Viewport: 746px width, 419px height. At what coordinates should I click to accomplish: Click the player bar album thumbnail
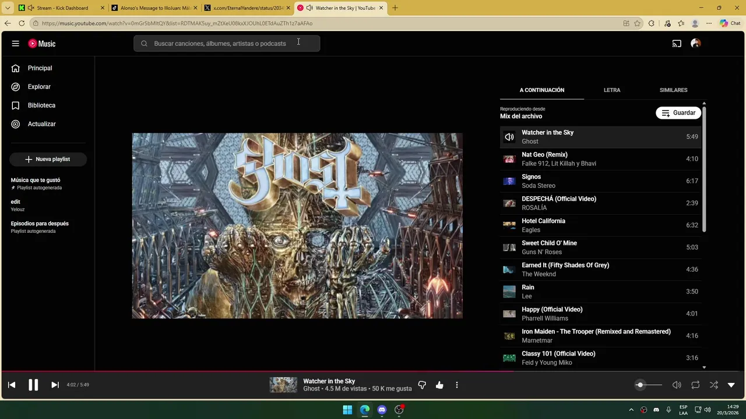point(283,385)
